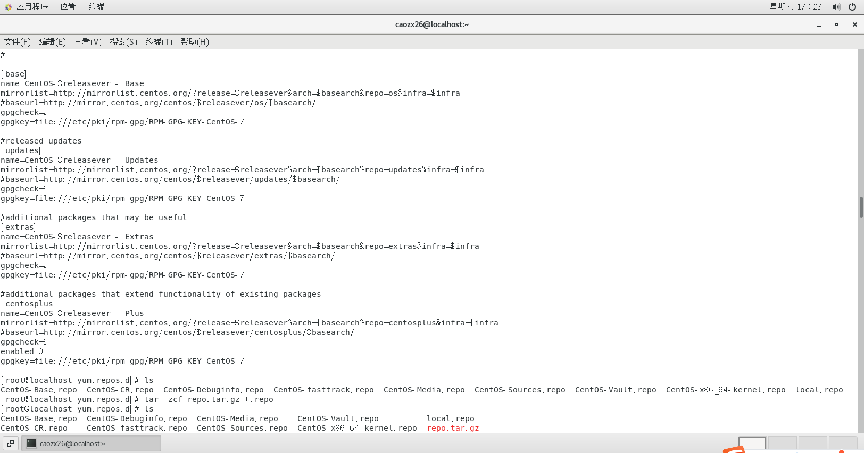Click 'name=CentOS-$releasever - Updates' line
This screenshot has width=864, height=453.
click(x=79, y=160)
